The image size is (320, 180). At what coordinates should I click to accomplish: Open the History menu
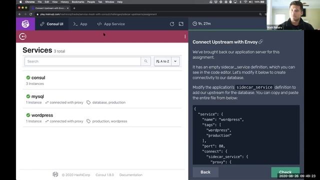point(64,2)
